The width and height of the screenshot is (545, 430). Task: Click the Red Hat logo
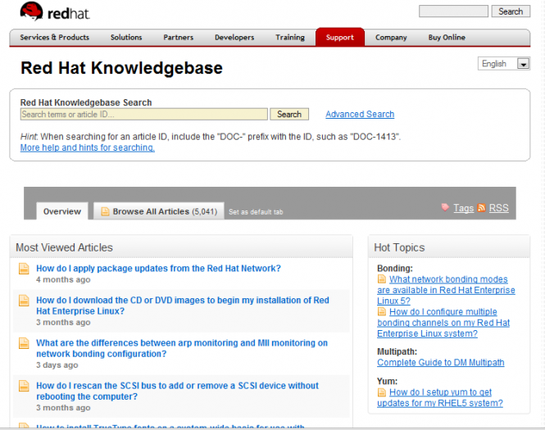click(55, 11)
